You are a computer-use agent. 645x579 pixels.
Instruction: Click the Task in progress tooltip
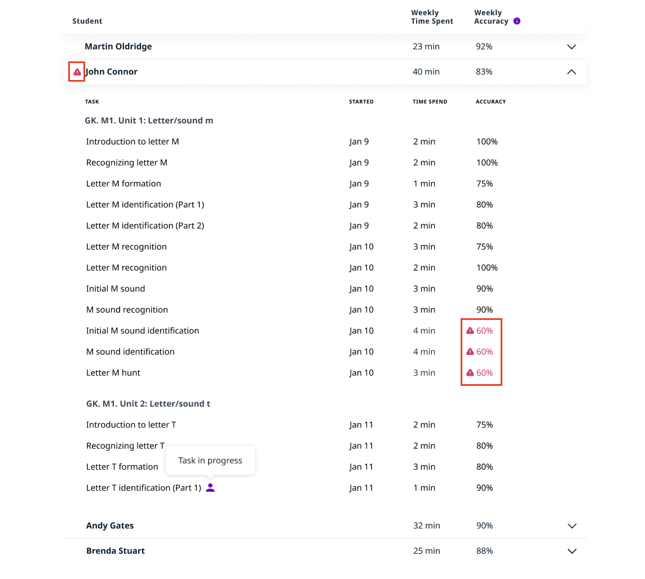tap(210, 461)
